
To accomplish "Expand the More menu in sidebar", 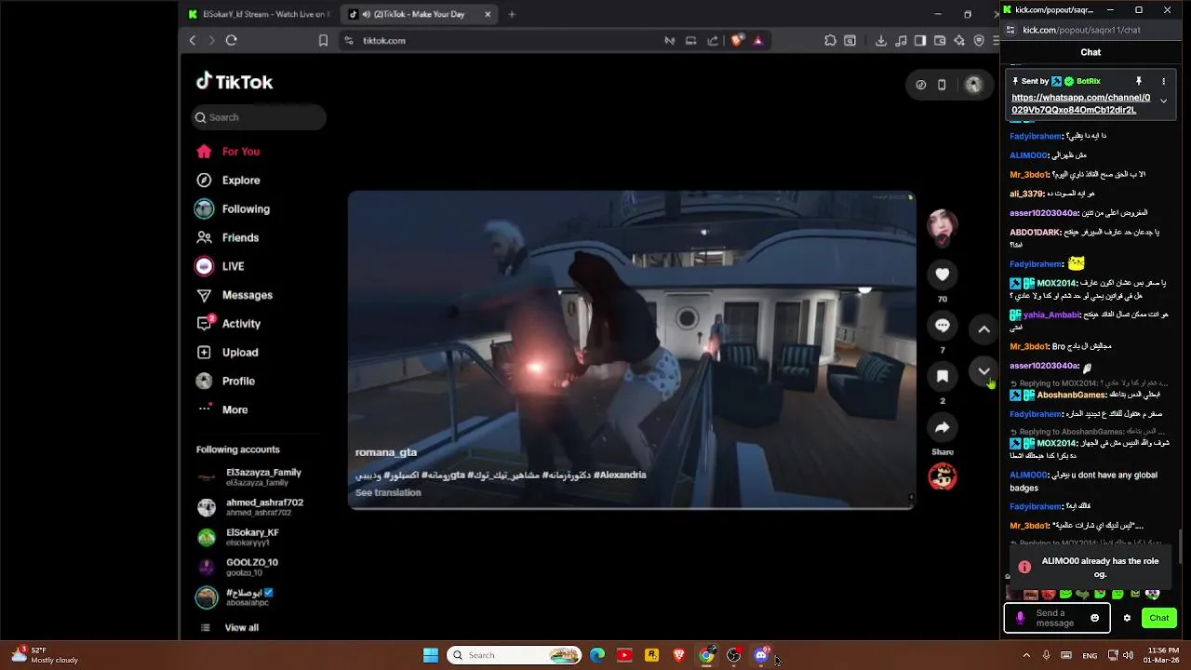I will [x=223, y=409].
